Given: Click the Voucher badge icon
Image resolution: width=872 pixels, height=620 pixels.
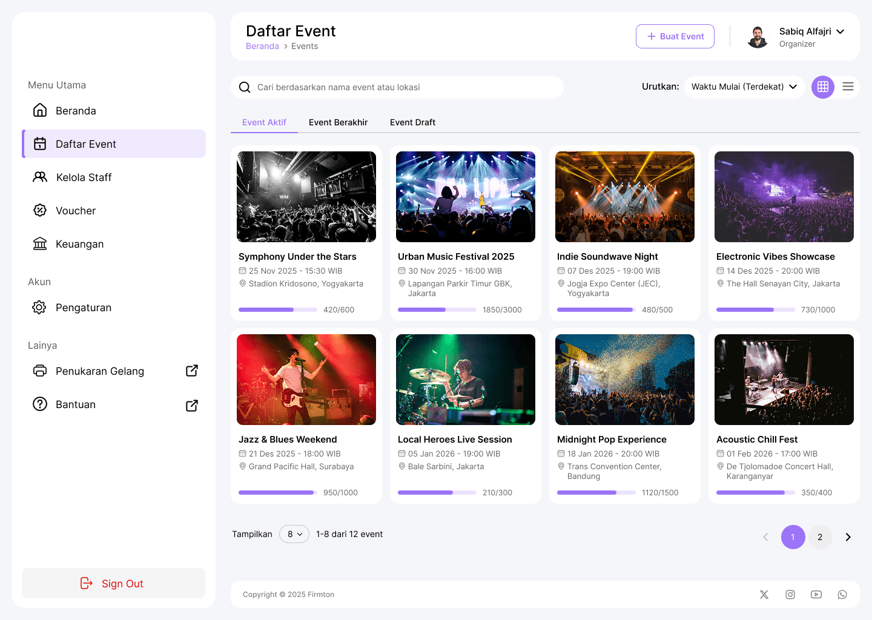Looking at the screenshot, I should pyautogui.click(x=40, y=210).
